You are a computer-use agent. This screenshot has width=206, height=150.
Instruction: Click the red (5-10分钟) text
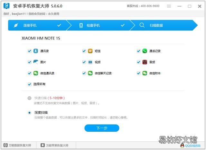point(56,98)
